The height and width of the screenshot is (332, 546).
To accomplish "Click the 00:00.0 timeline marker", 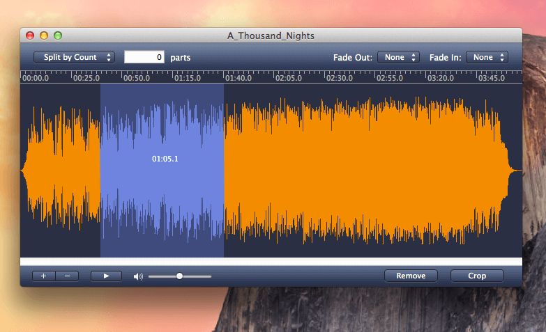I will click(36, 78).
